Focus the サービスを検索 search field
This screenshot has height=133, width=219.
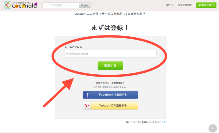(61, 5)
